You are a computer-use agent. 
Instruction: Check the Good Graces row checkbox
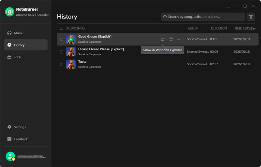coord(62,39)
